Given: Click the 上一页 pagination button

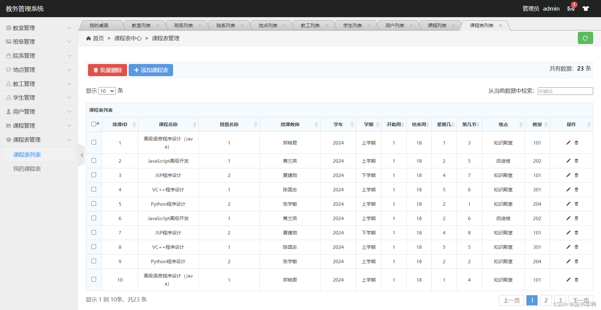Looking at the screenshot, I should 511,300.
